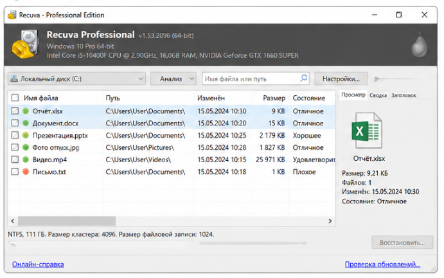Image resolution: width=444 pixels, height=278 pixels.
Task: Click the green status dot of Видео.mp4
Action: coord(26,160)
